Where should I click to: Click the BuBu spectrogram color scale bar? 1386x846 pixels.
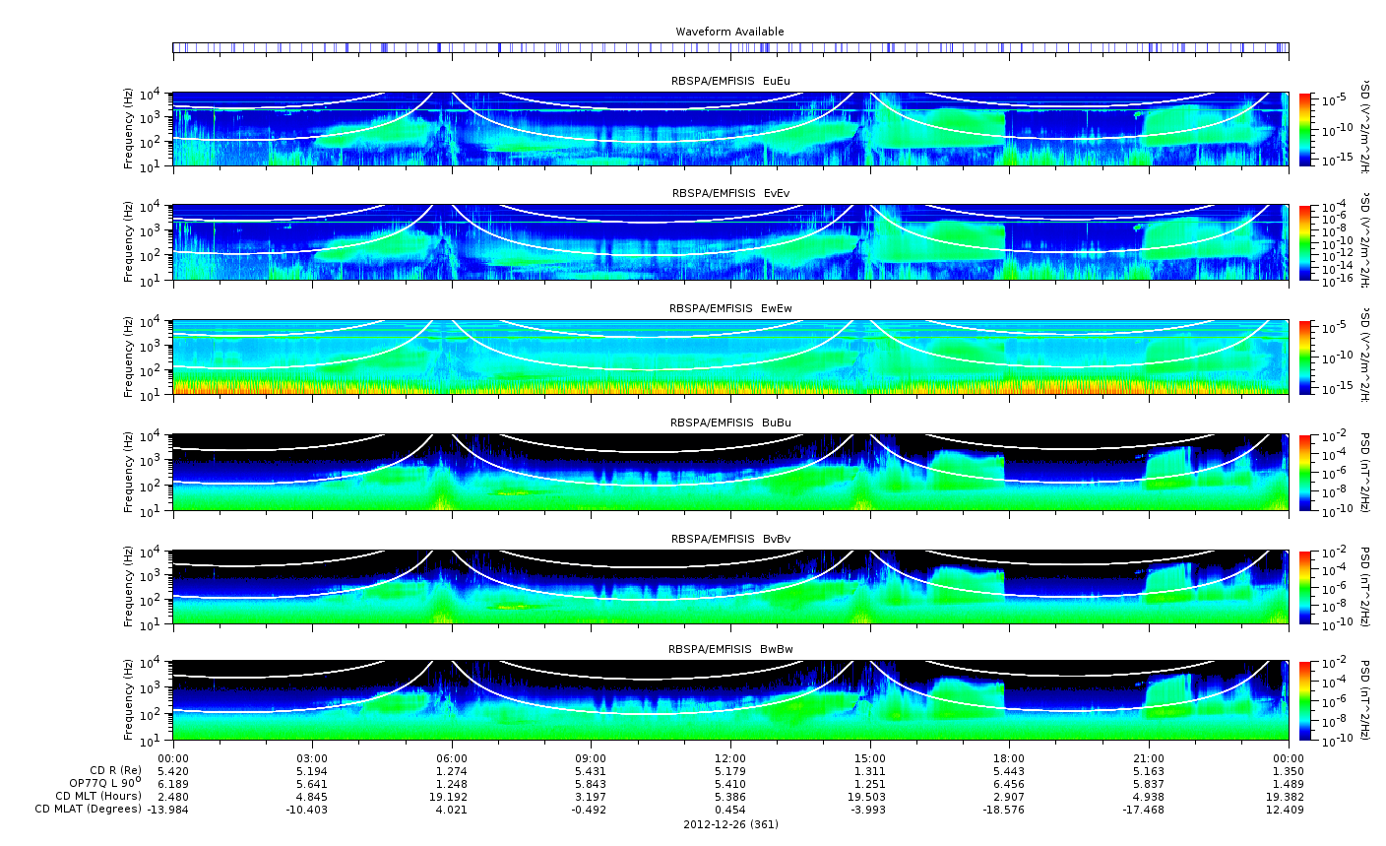[x=1305, y=472]
